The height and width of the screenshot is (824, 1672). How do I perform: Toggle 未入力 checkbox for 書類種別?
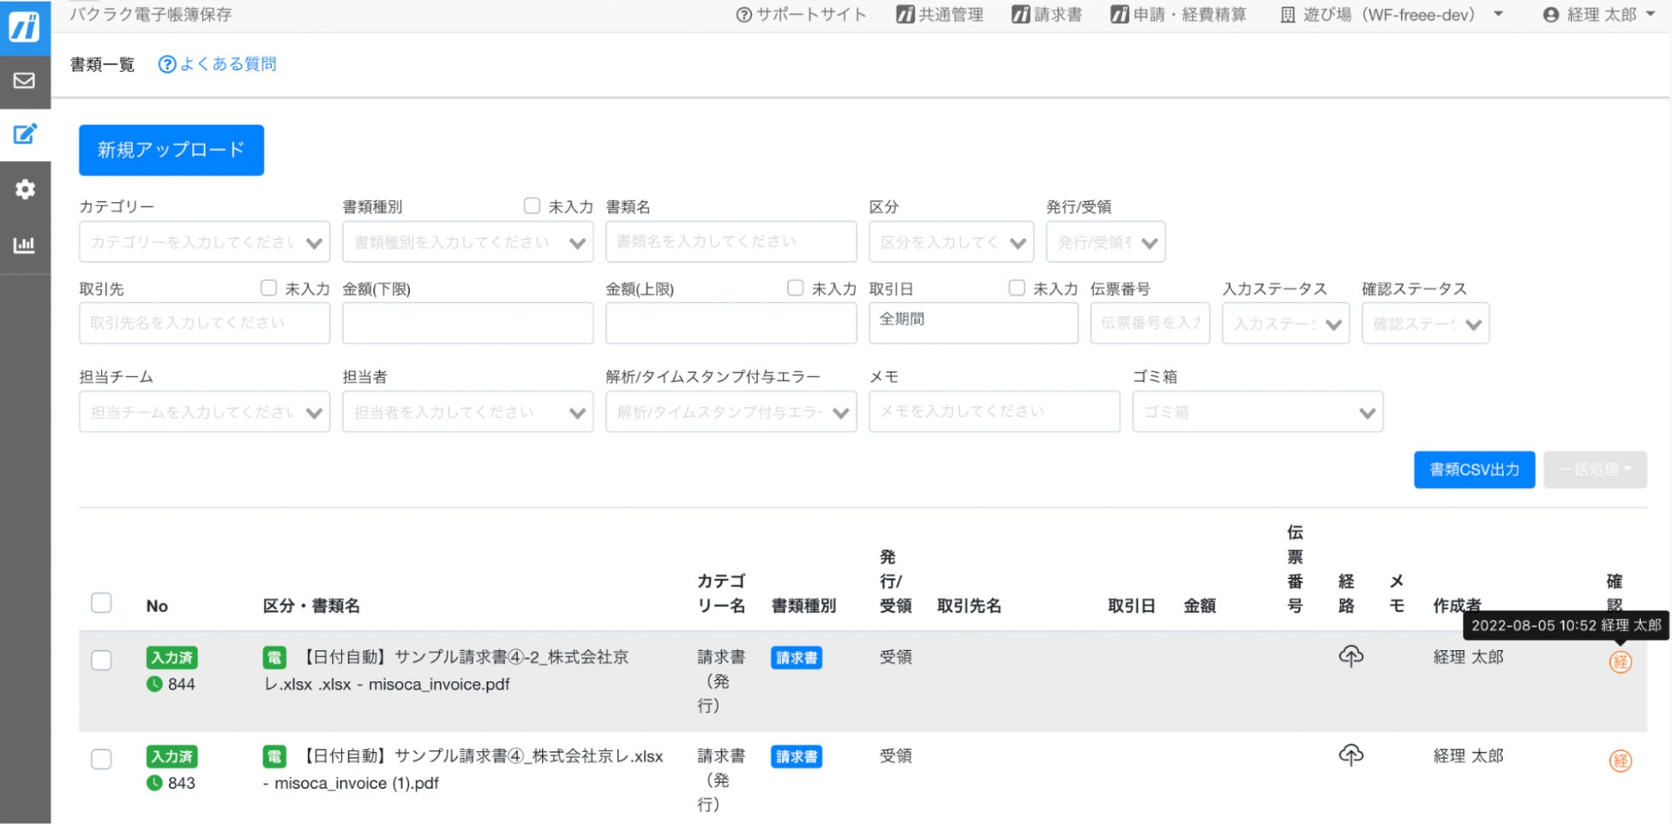coord(532,206)
